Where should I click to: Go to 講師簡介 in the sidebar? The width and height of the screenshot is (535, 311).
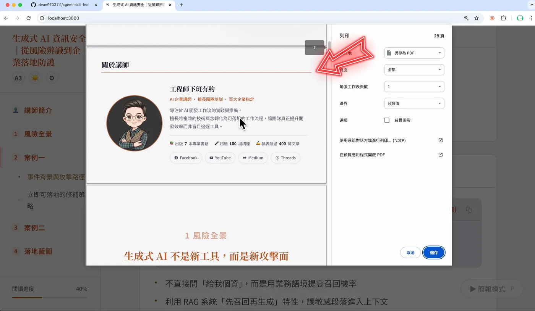click(x=38, y=110)
